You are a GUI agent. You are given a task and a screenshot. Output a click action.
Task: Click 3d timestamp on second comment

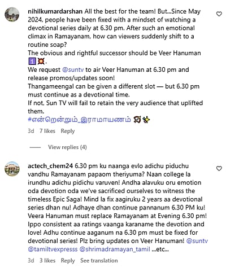point(31,261)
